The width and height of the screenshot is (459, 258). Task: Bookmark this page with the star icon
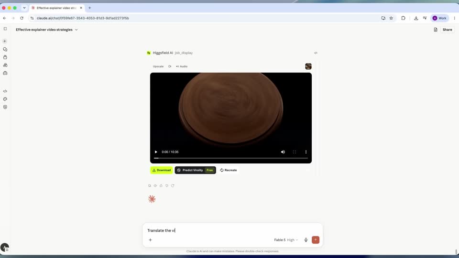click(391, 18)
